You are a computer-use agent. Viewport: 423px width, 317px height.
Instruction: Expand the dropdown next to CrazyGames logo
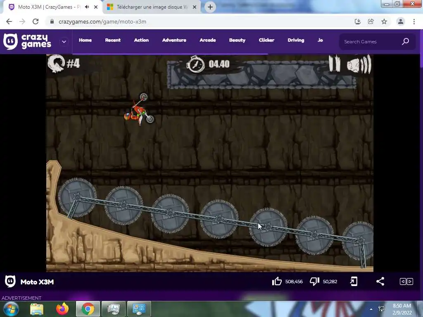pyautogui.click(x=64, y=42)
